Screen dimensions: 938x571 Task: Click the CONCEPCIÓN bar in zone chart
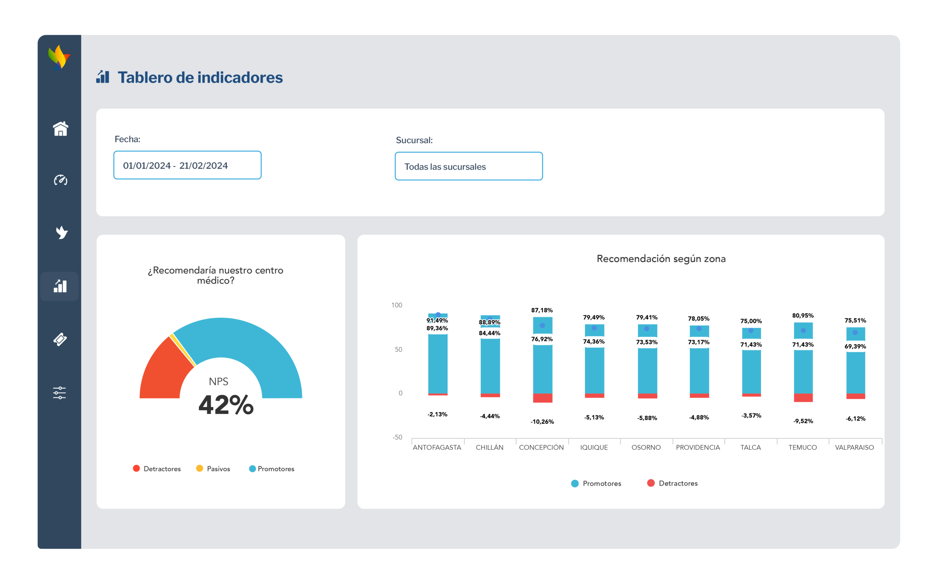point(543,369)
